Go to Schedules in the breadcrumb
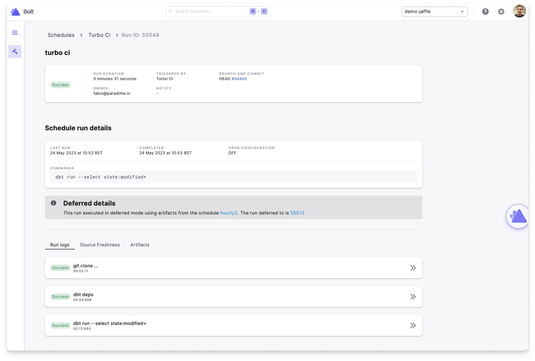This screenshot has width=535, height=361. (x=61, y=35)
